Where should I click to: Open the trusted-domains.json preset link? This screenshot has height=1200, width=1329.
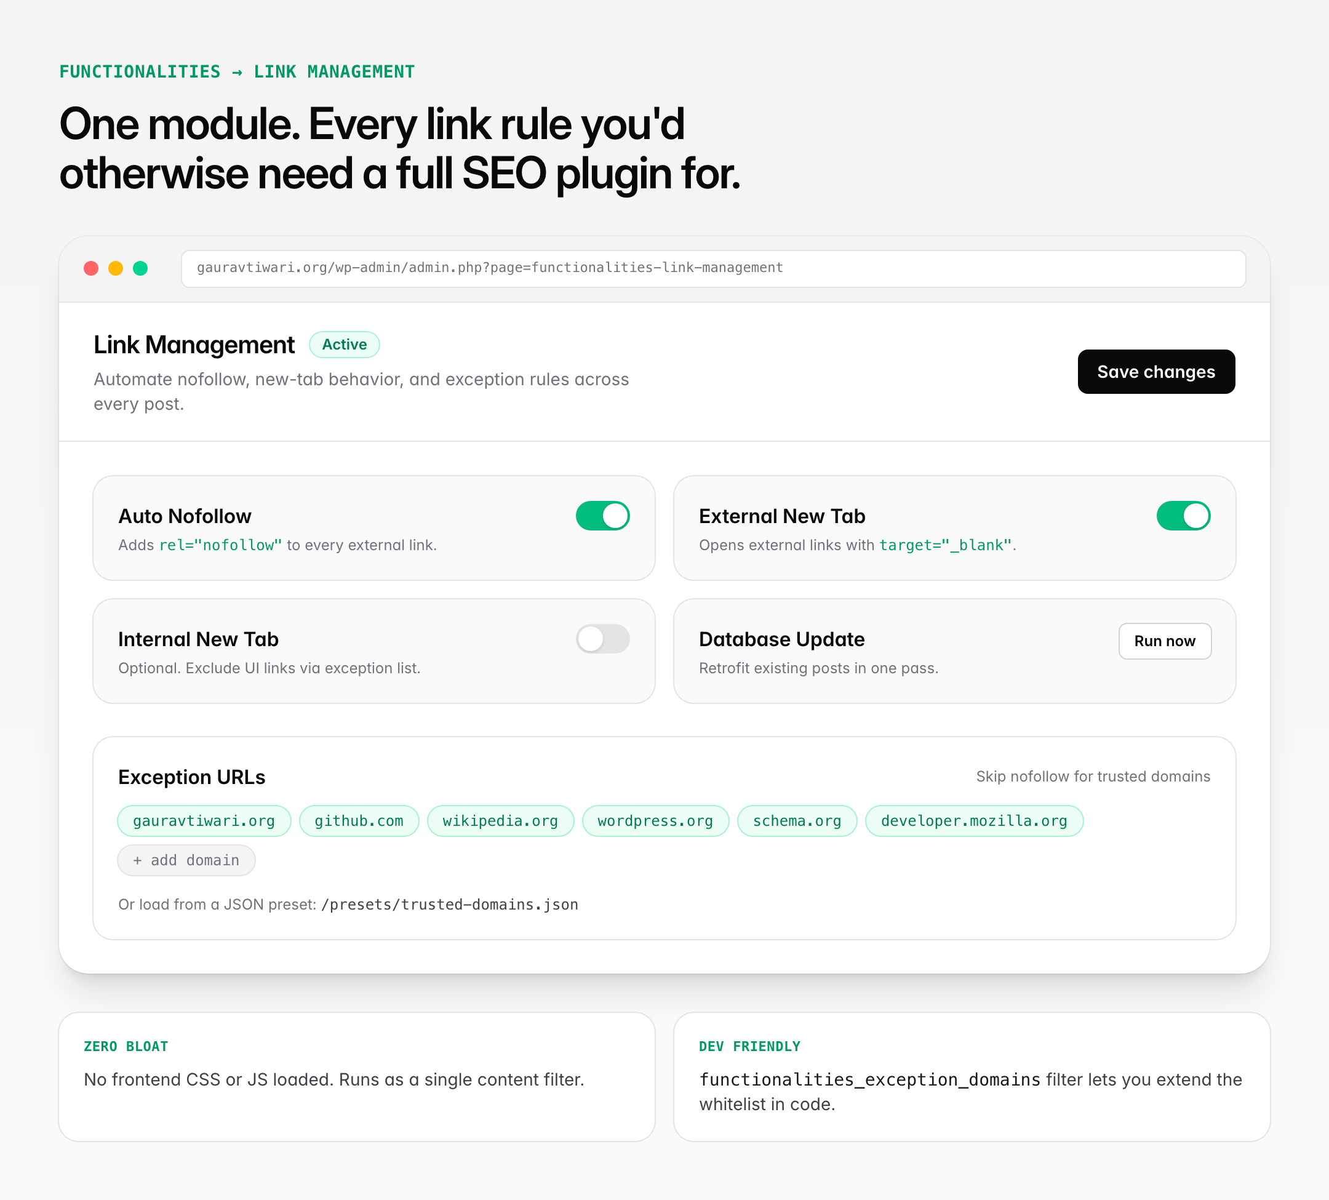point(449,904)
